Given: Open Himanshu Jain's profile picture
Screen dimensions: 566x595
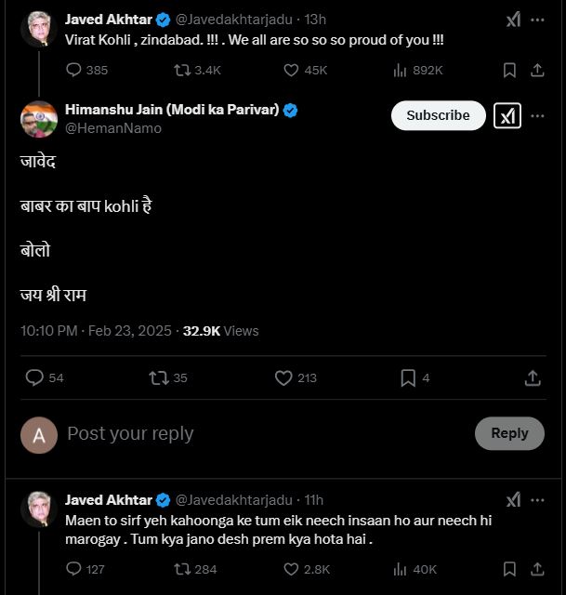Looking at the screenshot, I should point(39,119).
